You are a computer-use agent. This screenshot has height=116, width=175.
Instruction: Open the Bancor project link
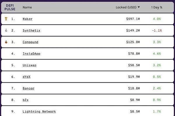coord(29,88)
